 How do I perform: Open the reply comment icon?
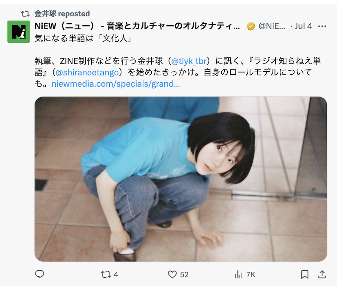coord(40,274)
